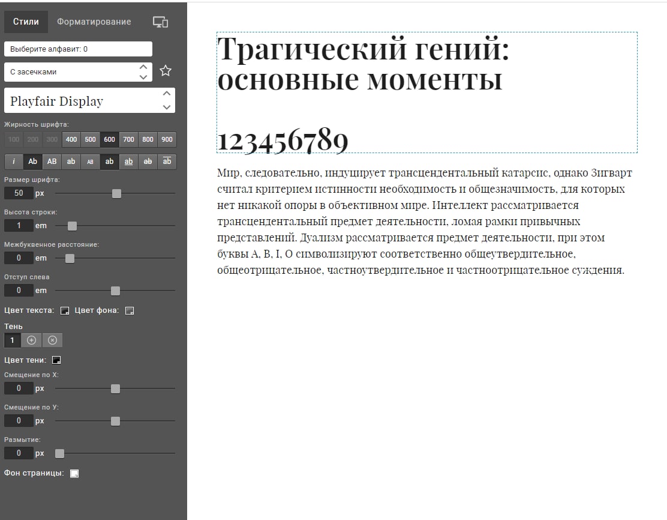Viewport: 667px width, 520px height.
Task: Add font to favorites with star icon
Action: (166, 71)
